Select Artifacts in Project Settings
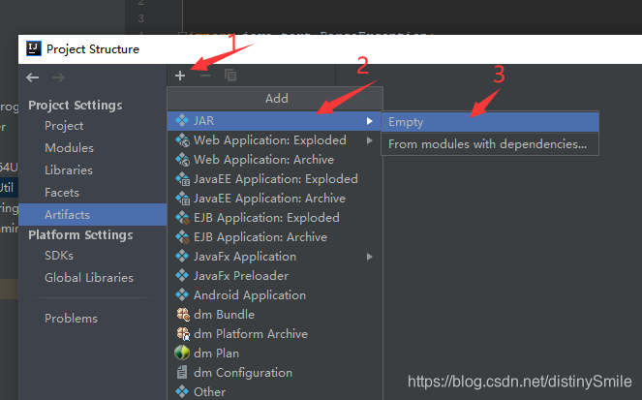The height and width of the screenshot is (400, 642). [x=93, y=215]
